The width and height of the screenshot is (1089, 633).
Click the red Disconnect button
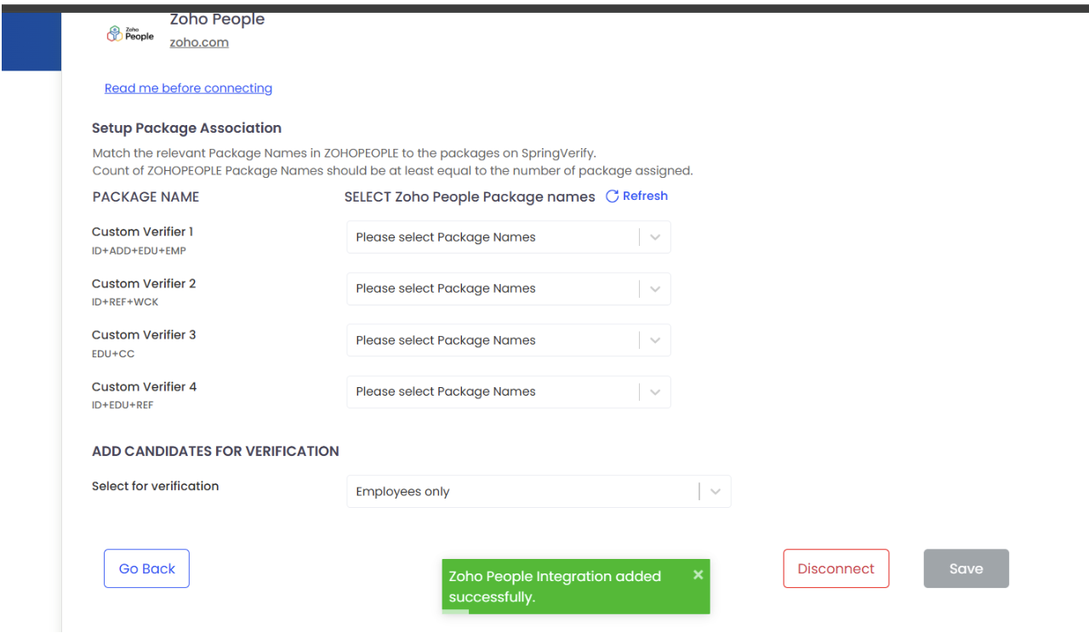(x=835, y=568)
